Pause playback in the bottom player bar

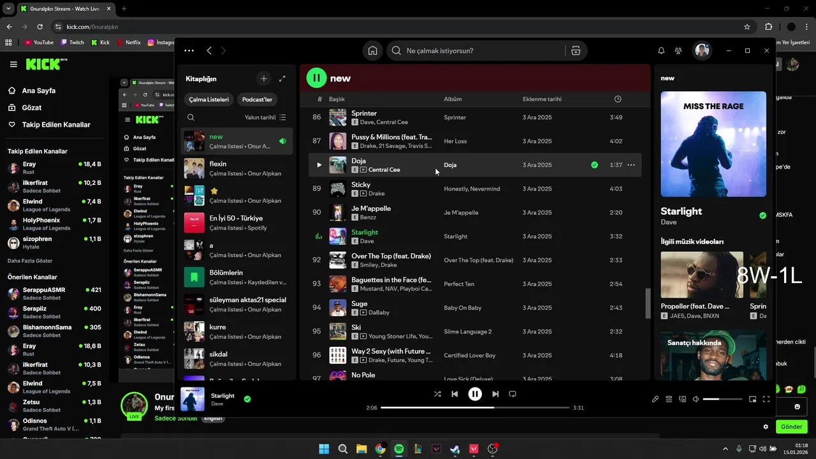[475, 394]
